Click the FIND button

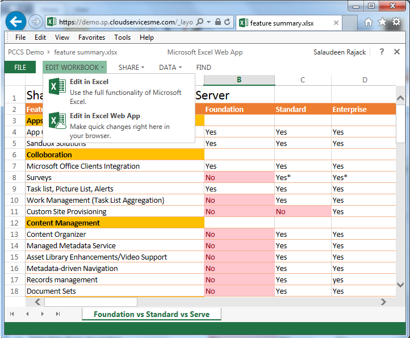coord(203,68)
